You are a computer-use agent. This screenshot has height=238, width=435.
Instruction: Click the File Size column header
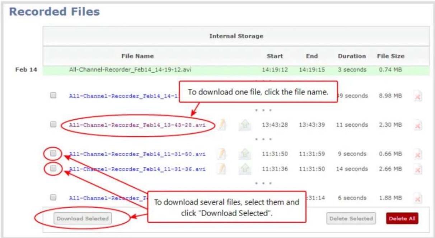[x=390, y=56]
